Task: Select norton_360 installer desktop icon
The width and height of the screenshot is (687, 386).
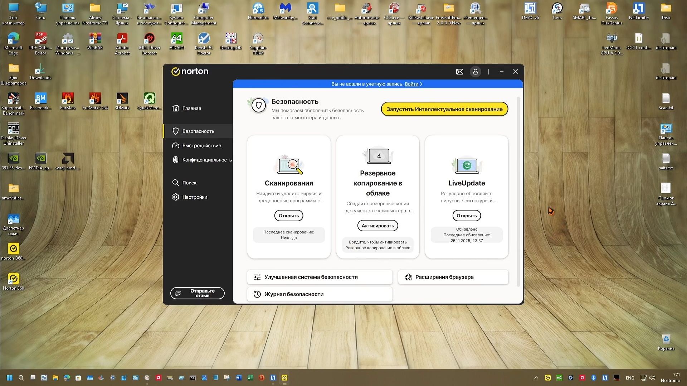Action: tap(13, 251)
